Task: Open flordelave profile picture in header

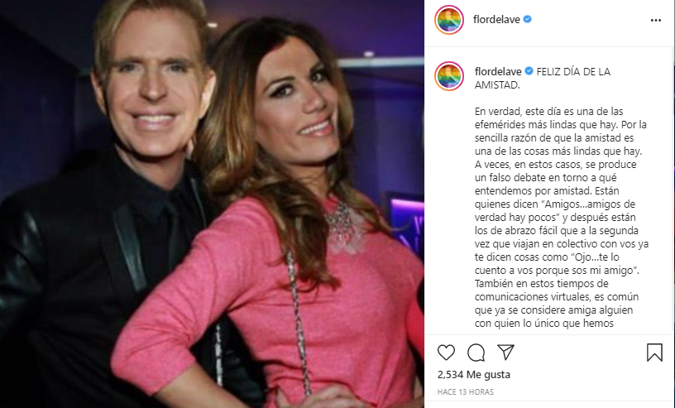Action: (x=449, y=20)
